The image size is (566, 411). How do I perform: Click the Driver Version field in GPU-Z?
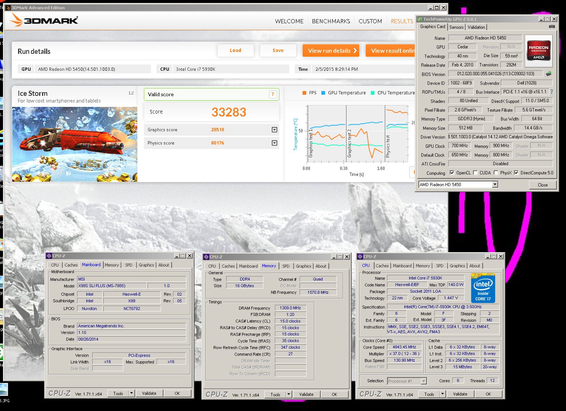click(x=500, y=137)
